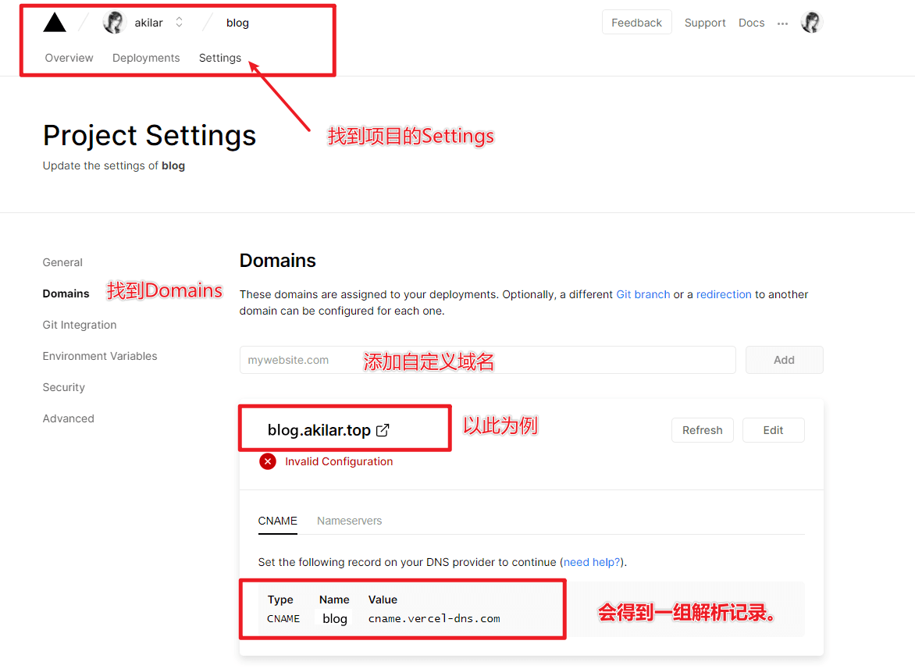Viewport: 915px width, 669px height.
Task: Select Domains in settings sidebar
Action: tap(66, 294)
